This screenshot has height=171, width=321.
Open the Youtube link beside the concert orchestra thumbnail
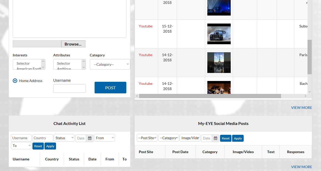(x=146, y=84)
